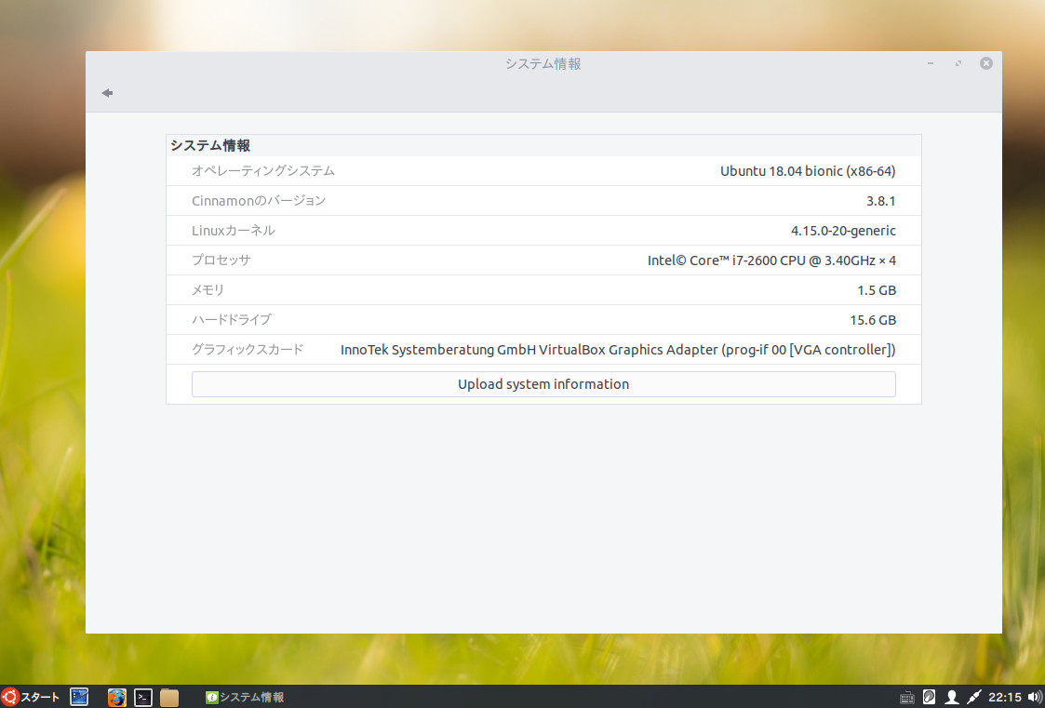Open the file manager from the taskbar
Image resolution: width=1045 pixels, height=708 pixels.
click(x=167, y=696)
